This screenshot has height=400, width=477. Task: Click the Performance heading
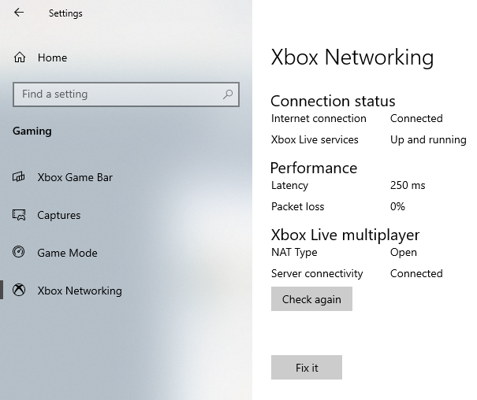pos(314,168)
